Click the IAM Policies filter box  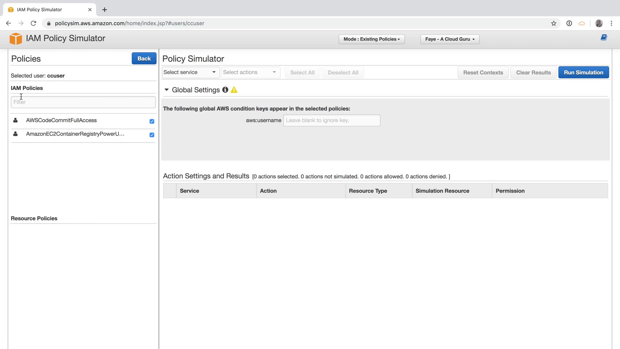tap(83, 102)
